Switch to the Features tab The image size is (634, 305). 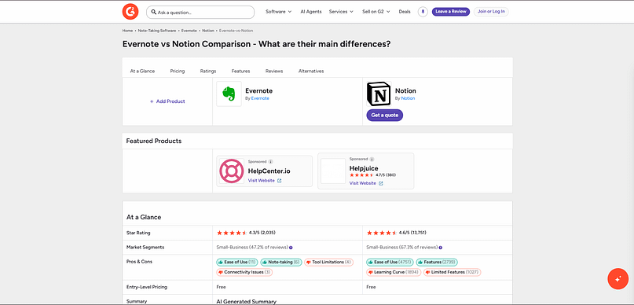240,72
